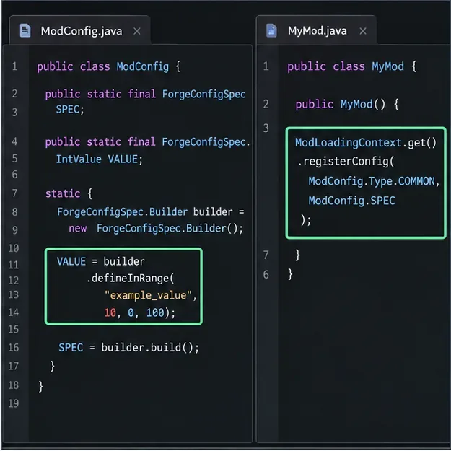Switch to the ModConfig.java tab
Screen dimensions: 451x451
point(79,30)
